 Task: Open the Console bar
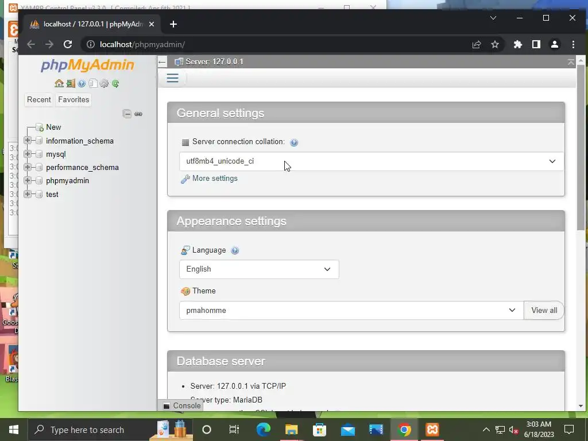point(182,405)
